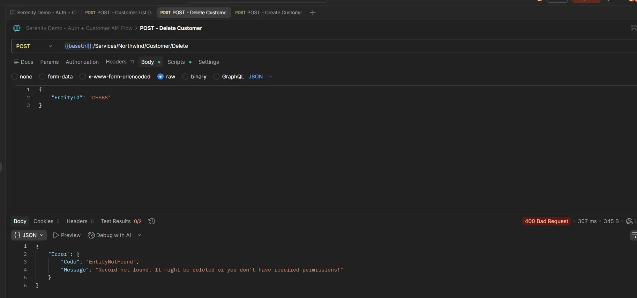Click the new tab plus icon
Image resolution: width=637 pixels, height=298 pixels.
[x=313, y=13]
